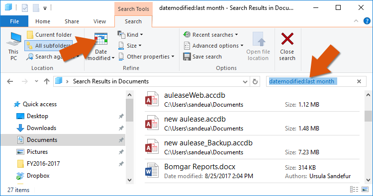Open recent locations dropdown arrow
373x196 pixels.
(x=36, y=81)
